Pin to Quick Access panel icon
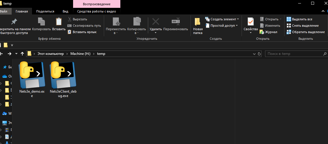328x144 pixels. pyautogui.click(x=14, y=22)
